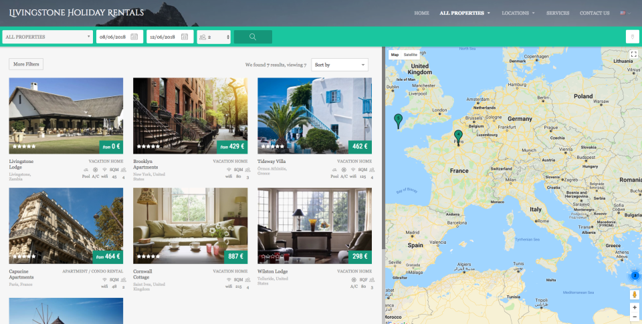Click wifi icon under Brooklyn Apartments
Screen dimensions: 642x324
pyautogui.click(x=229, y=170)
